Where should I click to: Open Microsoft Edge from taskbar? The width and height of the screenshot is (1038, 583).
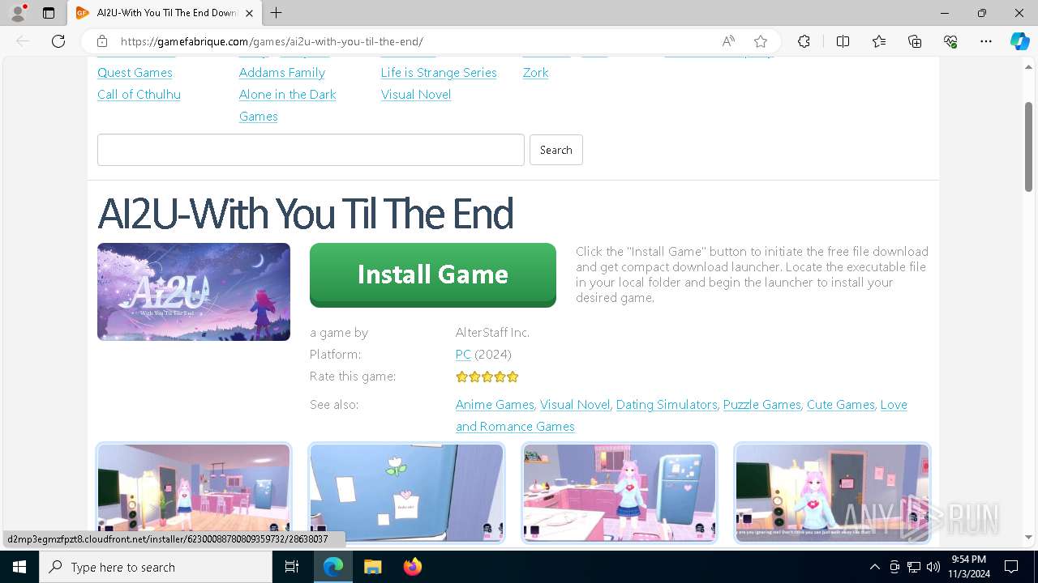[333, 567]
